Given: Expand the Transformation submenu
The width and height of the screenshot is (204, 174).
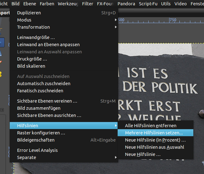Looking at the screenshot, I should pos(64,27).
